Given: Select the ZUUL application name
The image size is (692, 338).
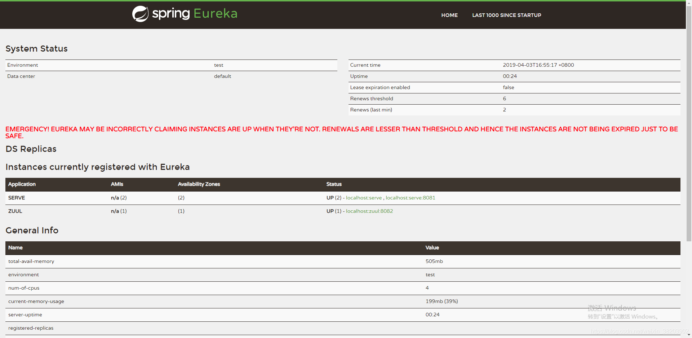Looking at the screenshot, I should pos(15,211).
